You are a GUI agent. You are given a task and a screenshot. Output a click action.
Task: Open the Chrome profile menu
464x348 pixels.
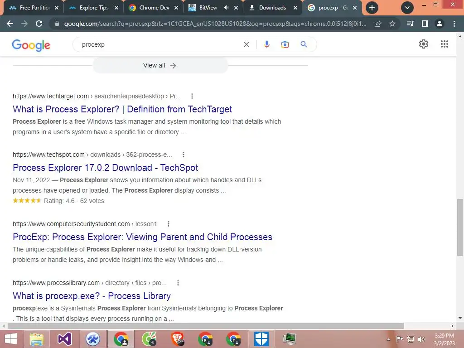[440, 24]
